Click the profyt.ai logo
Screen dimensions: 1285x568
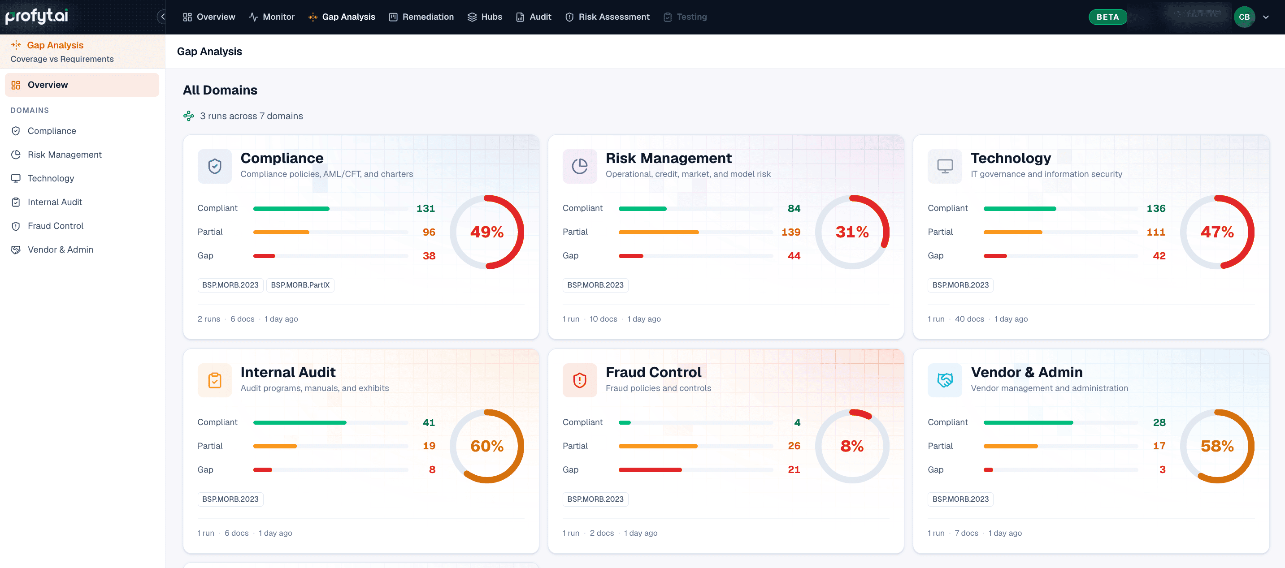pos(36,17)
